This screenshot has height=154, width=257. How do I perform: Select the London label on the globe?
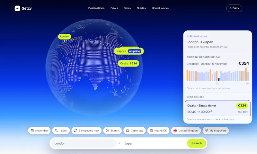tap(65, 36)
